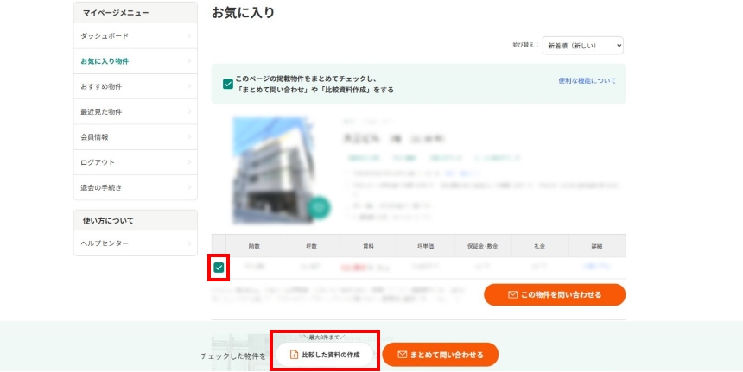Click chevron arrow beside ヘルプセンター
This screenshot has width=743, height=372.
[189, 243]
